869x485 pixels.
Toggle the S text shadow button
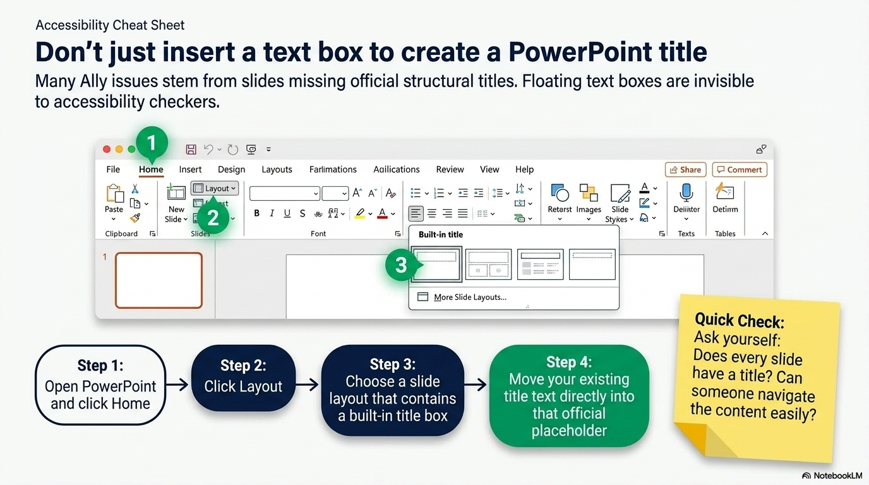pyautogui.click(x=303, y=213)
